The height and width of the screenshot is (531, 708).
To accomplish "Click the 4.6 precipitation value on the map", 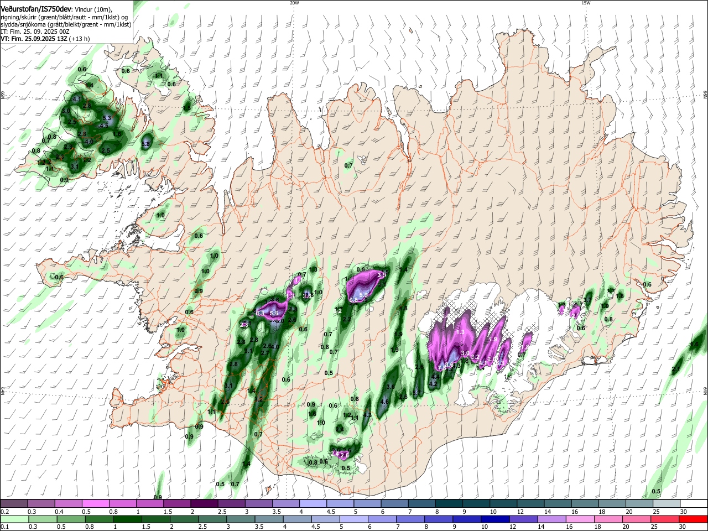I will coord(386,402).
